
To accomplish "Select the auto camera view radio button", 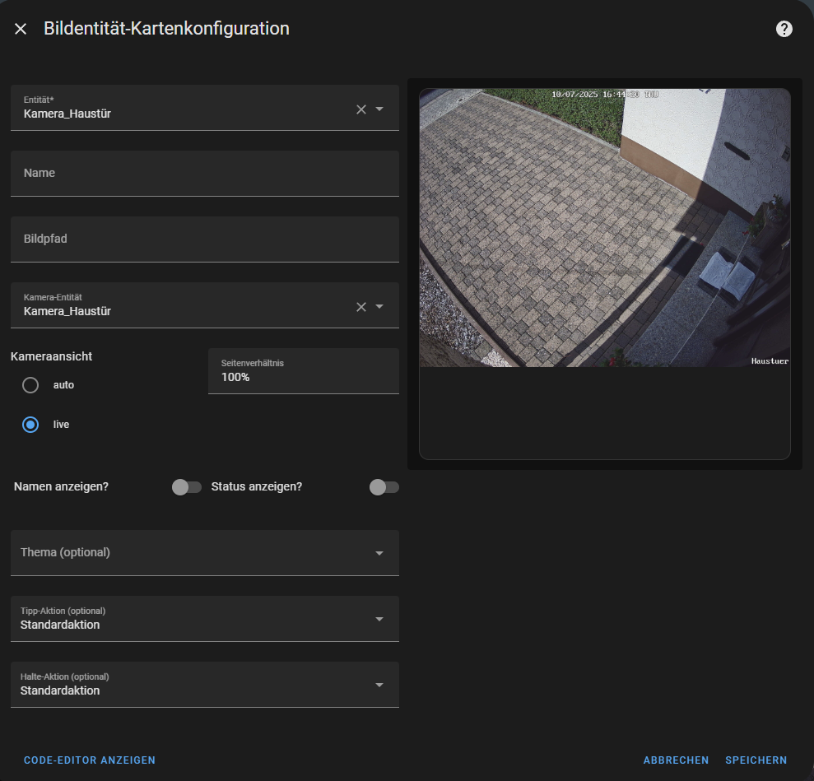I will click(x=30, y=385).
